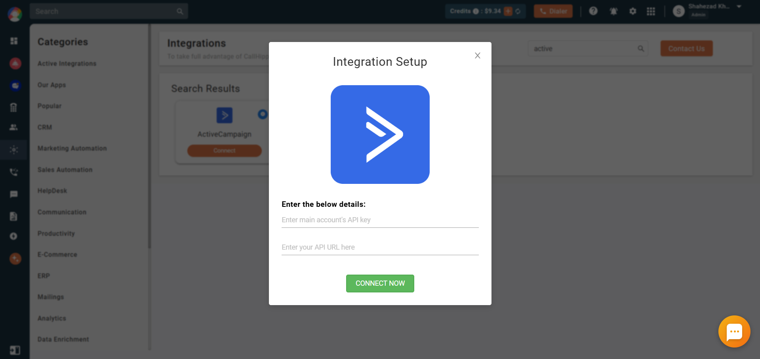Open the messages icon in sidebar
This screenshot has width=760, height=359.
(x=14, y=194)
